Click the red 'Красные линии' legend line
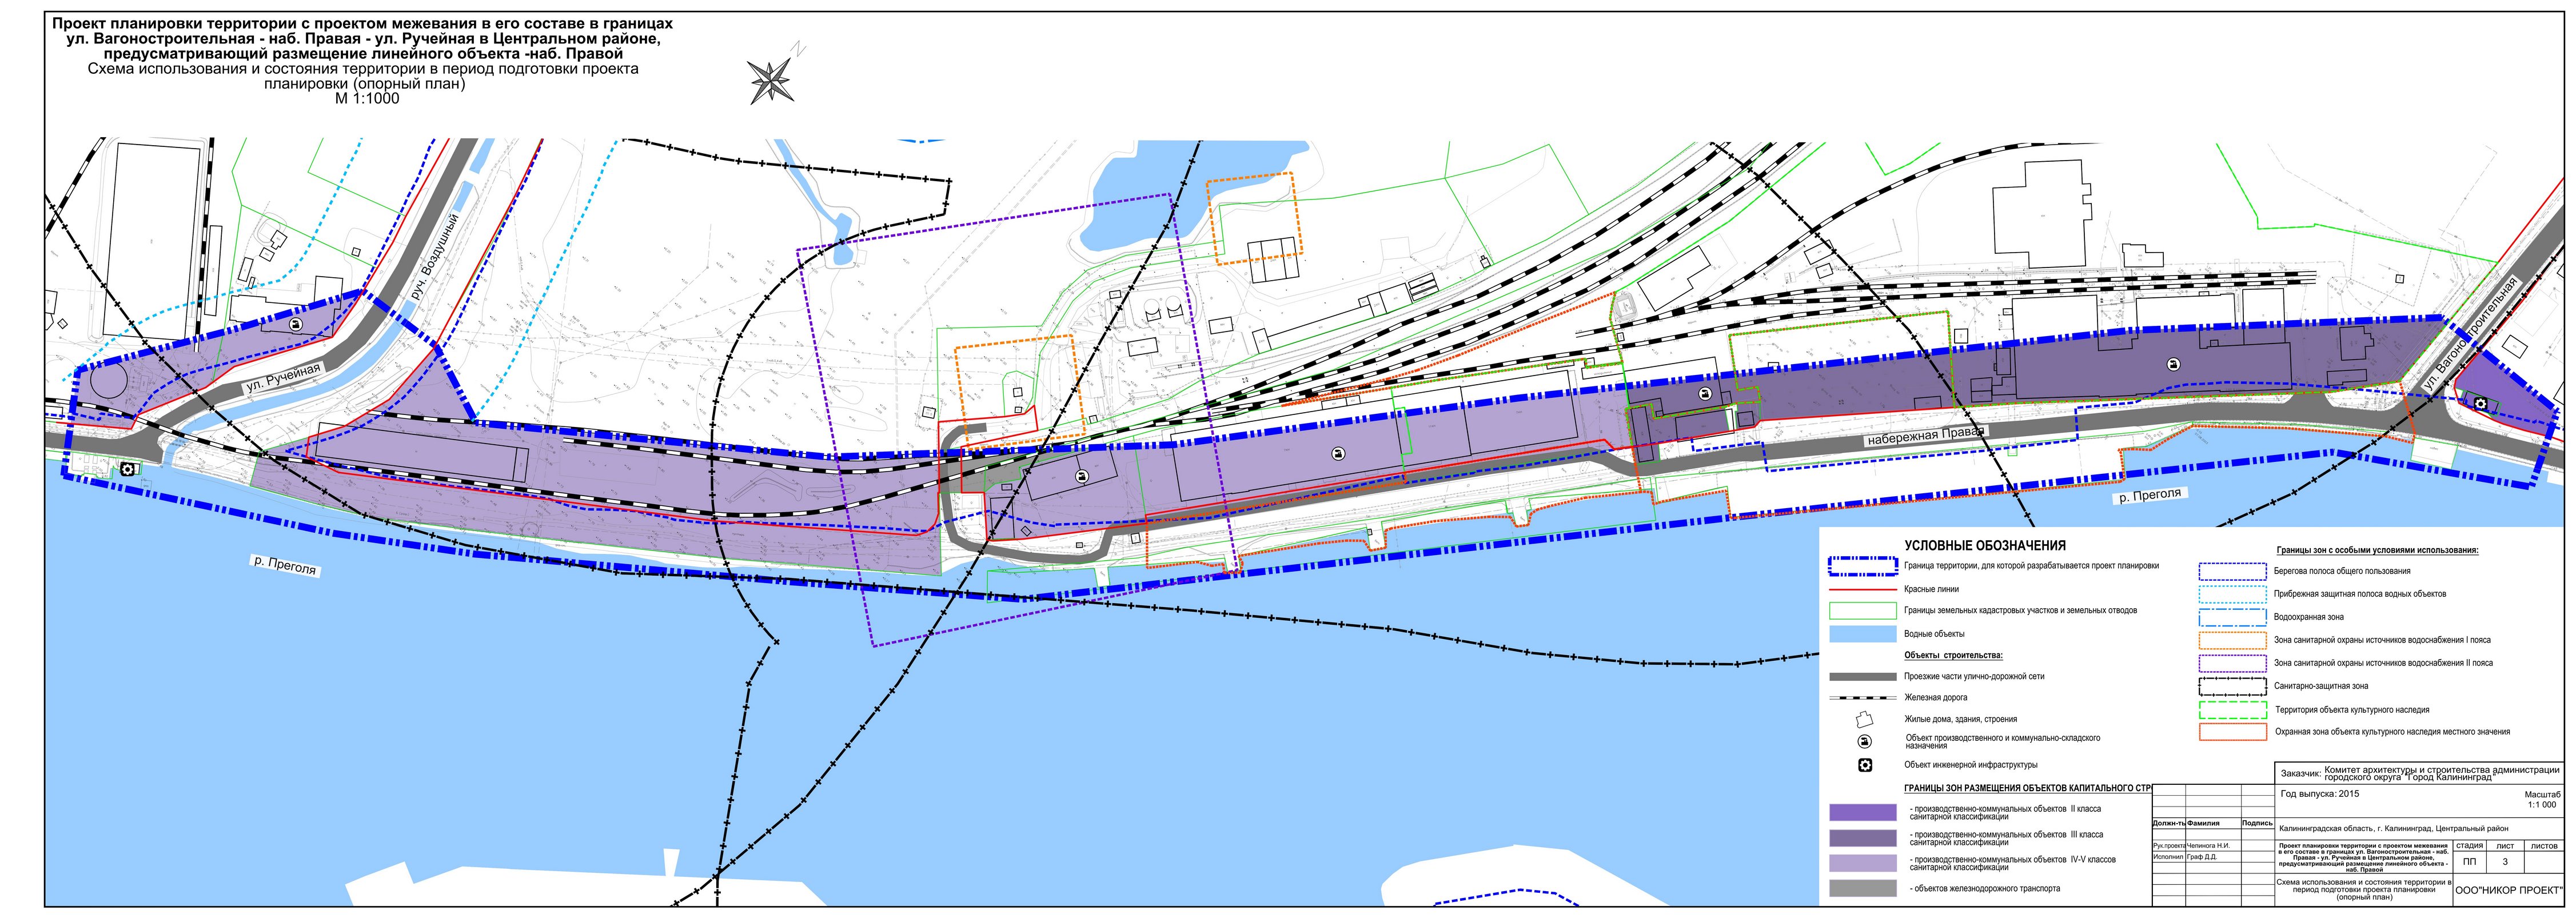The image size is (2576, 918). (1862, 590)
